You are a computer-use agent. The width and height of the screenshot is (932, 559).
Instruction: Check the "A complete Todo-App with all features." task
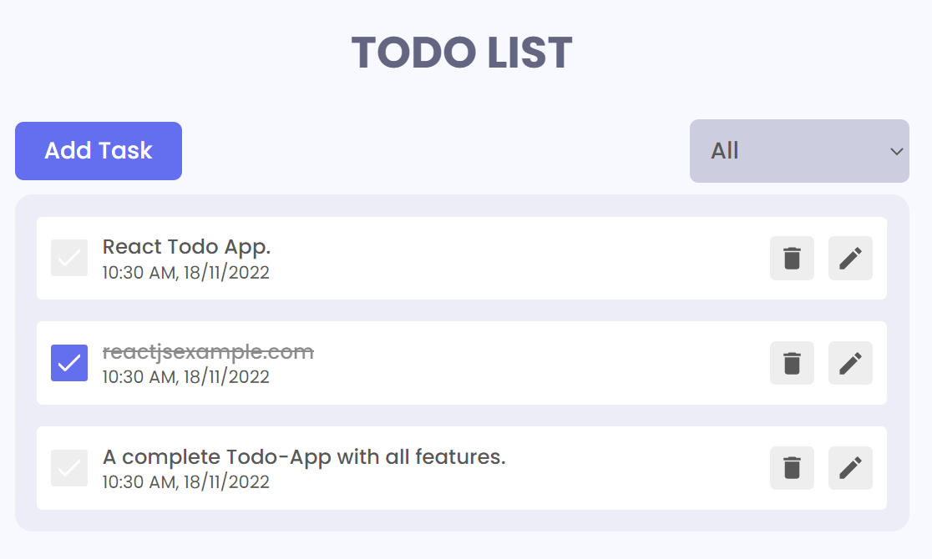69,468
